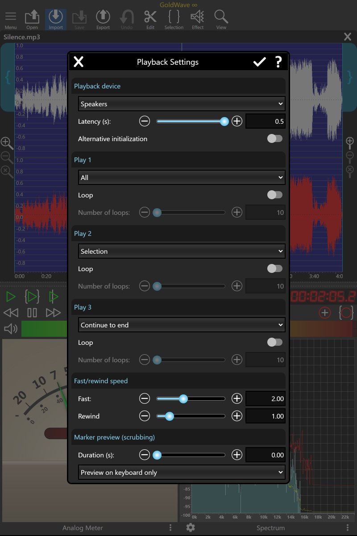Increase Fast speed with plus button
This screenshot has height=536, width=357.
tap(237, 398)
